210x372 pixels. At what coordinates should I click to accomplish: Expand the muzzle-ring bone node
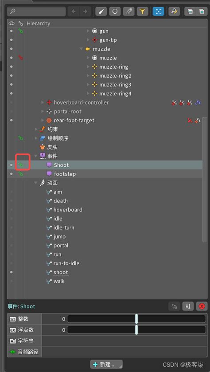[x=88, y=67]
